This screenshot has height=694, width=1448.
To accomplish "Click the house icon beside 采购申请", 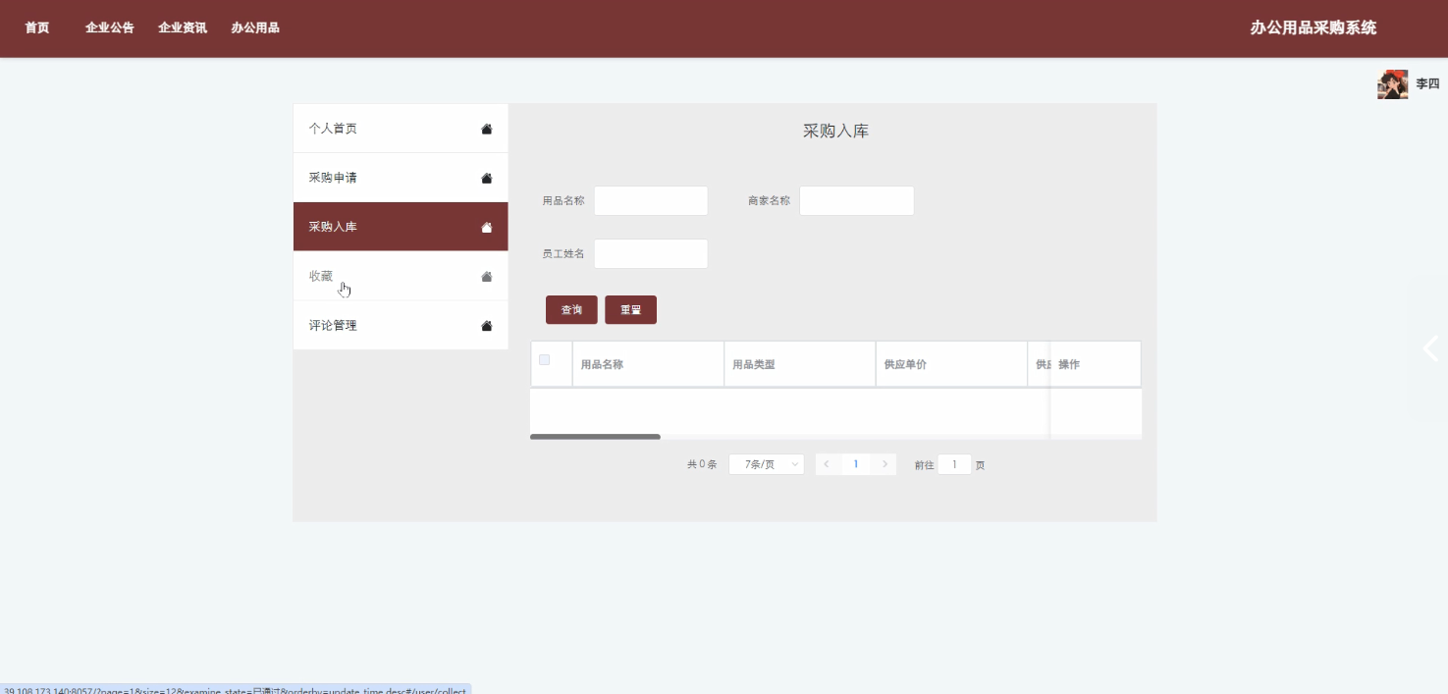I will (487, 178).
